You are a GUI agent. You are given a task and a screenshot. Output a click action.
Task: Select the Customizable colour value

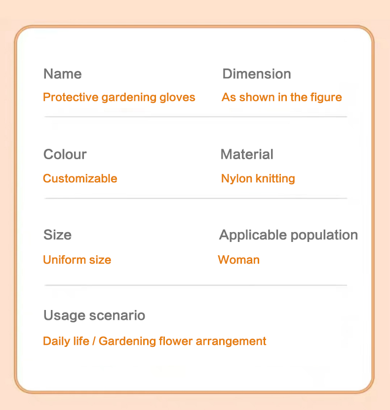[x=80, y=178]
